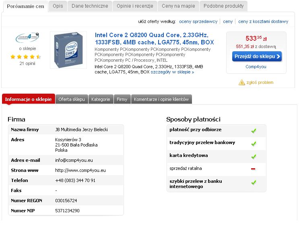Click the checkmark for 'szybki przelew z banku internetowego'
Viewport: 299px width, 228px height.
[254, 182]
